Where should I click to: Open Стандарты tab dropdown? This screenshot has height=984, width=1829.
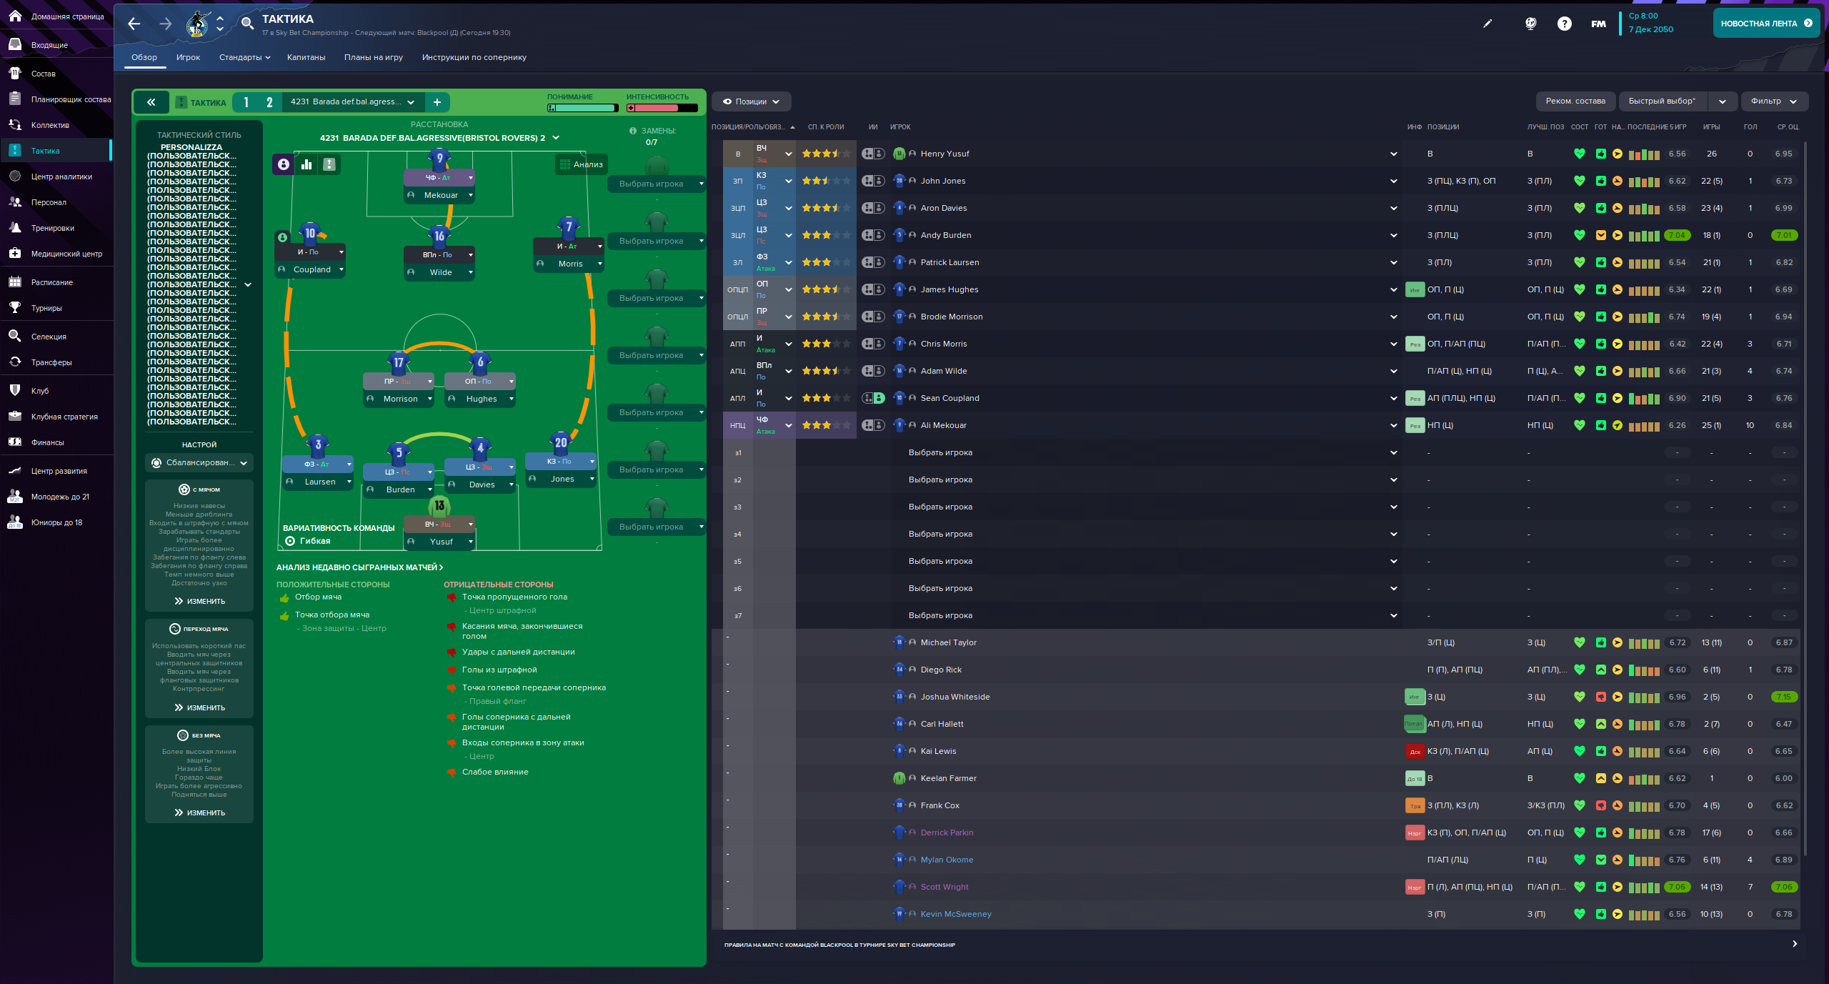pyautogui.click(x=244, y=57)
